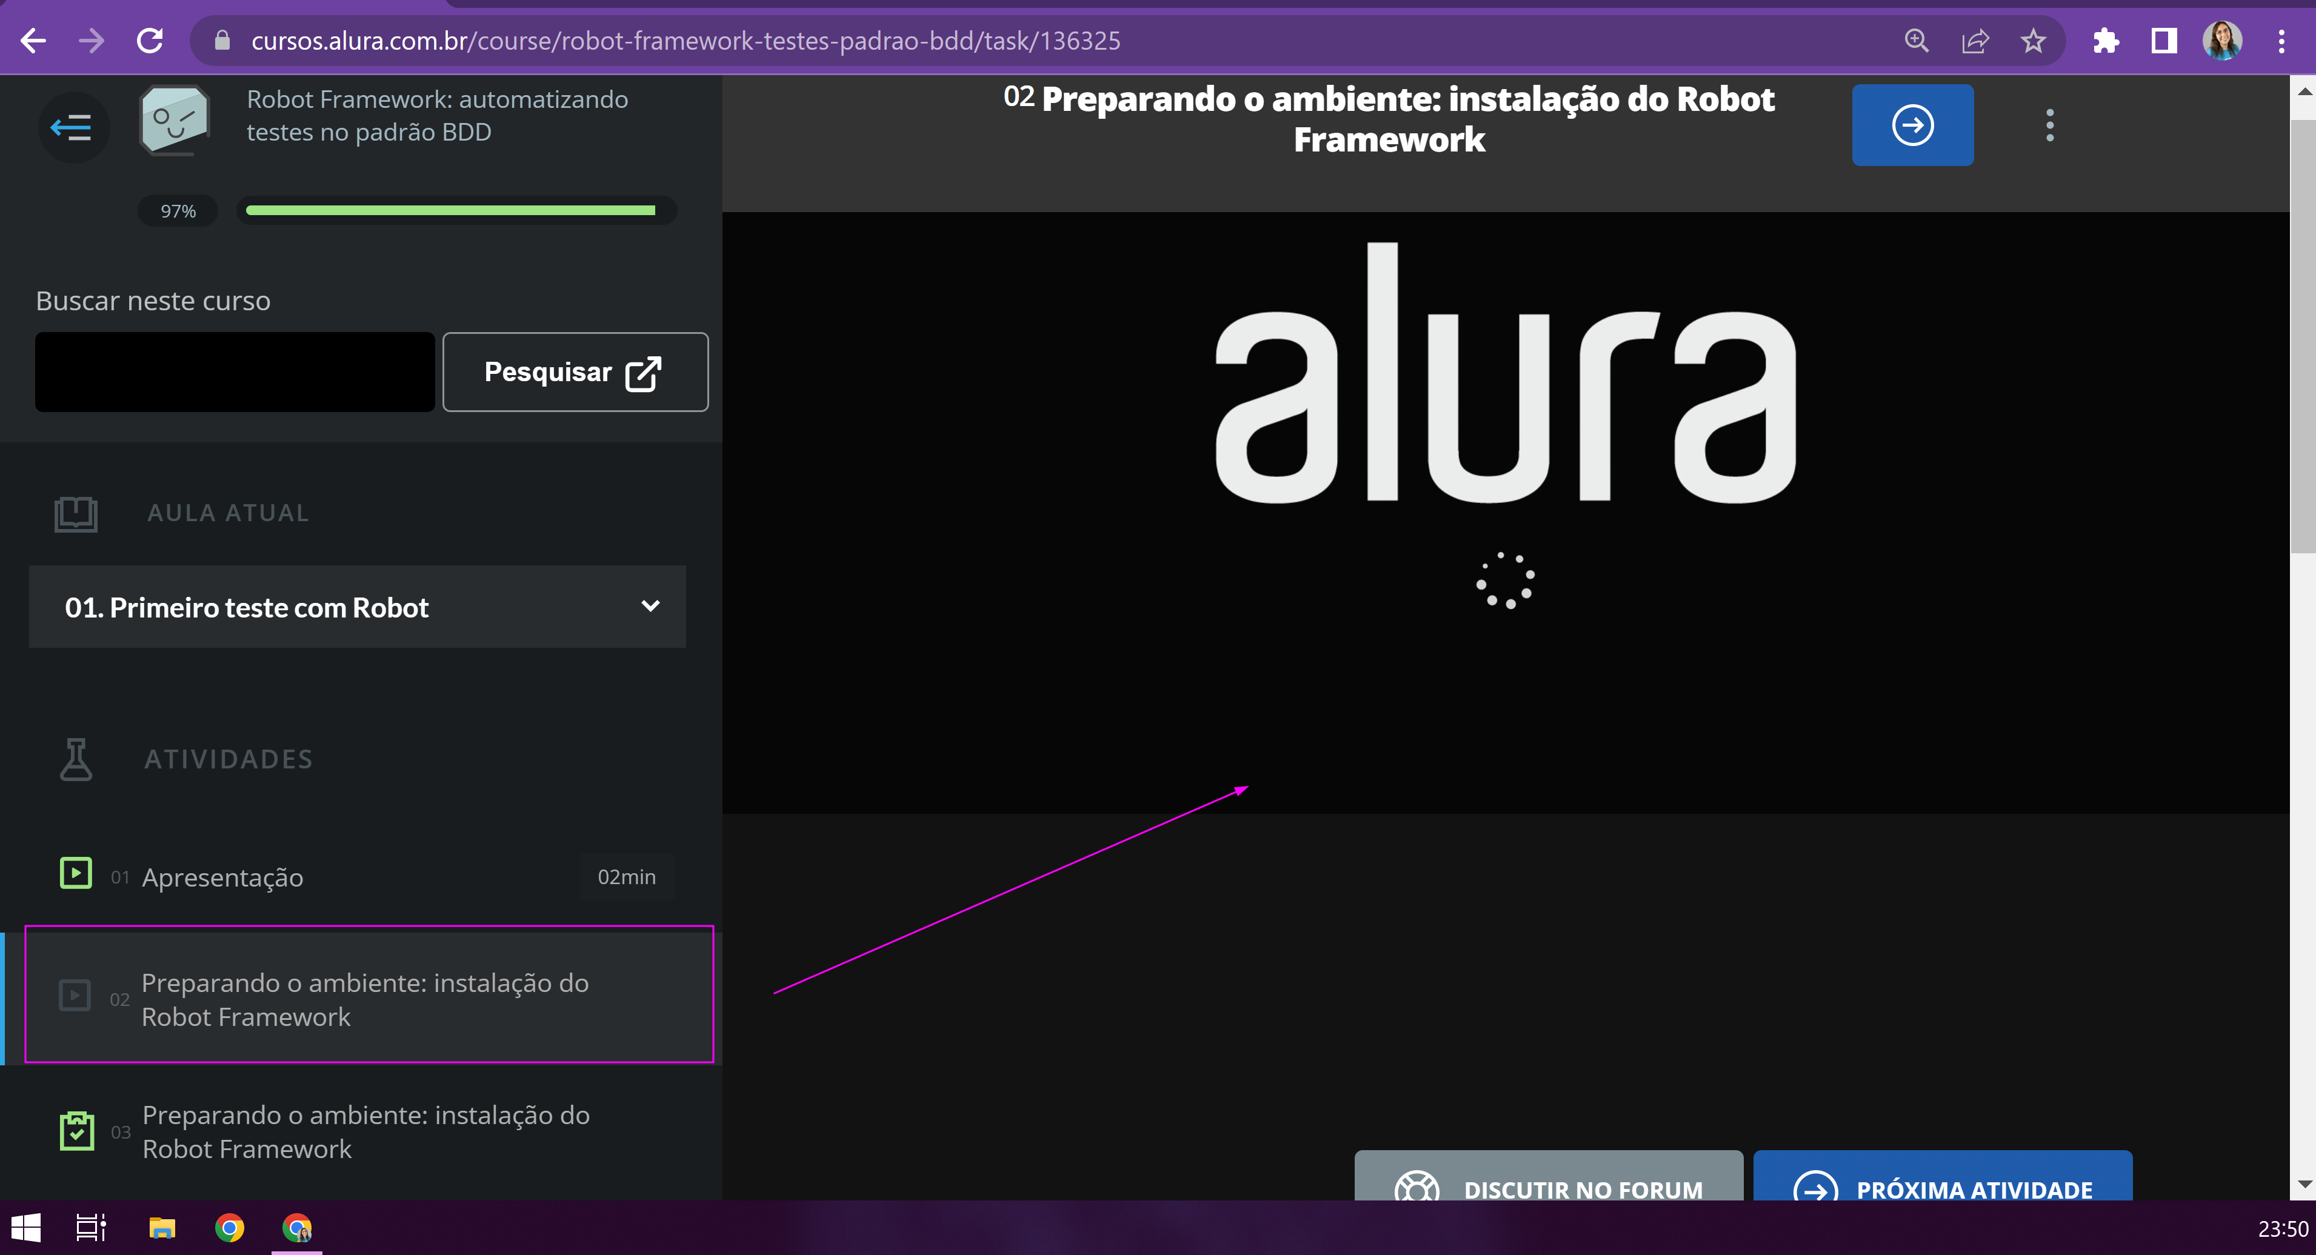Click the Robot Framework course logo
The image size is (2316, 1255).
[x=175, y=119]
